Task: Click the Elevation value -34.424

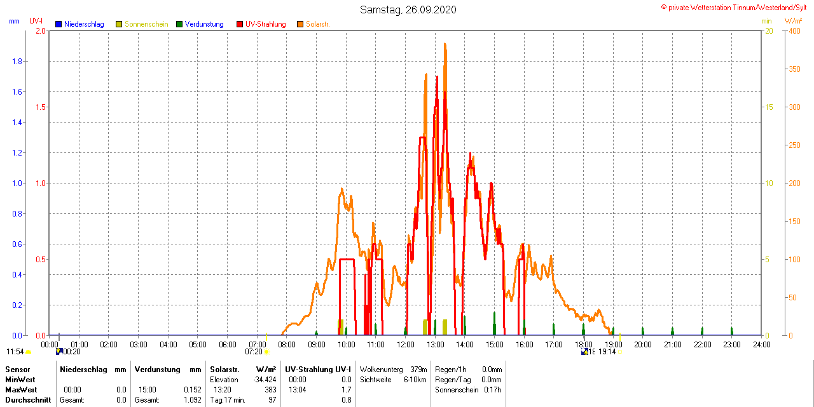Action: tap(264, 380)
